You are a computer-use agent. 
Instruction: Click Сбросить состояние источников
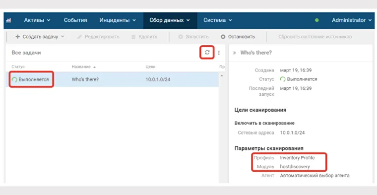point(315,37)
